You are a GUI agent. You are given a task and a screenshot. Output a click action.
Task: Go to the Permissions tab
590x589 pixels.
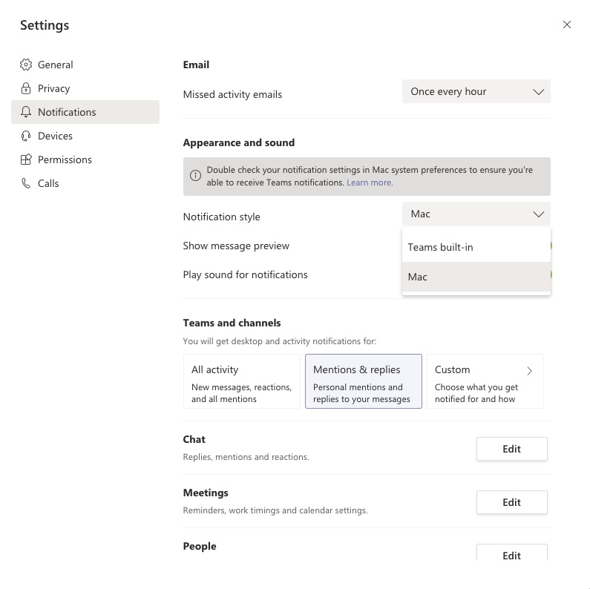click(x=85, y=159)
